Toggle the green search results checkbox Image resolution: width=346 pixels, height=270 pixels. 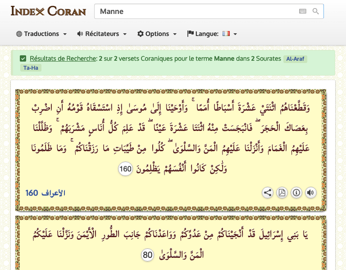pos(23,58)
